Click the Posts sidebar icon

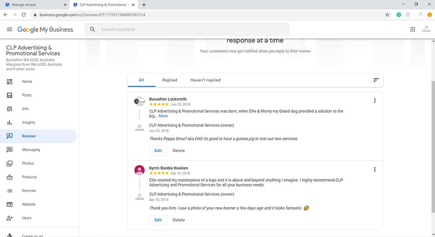pyautogui.click(x=10, y=95)
